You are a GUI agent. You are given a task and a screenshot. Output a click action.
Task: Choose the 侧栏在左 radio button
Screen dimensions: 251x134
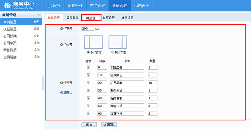(88, 52)
